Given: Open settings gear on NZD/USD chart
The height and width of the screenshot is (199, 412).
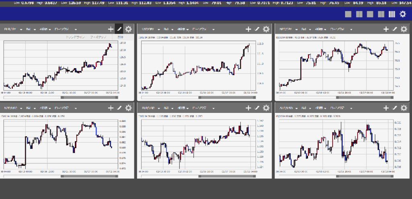Looking at the screenshot, I should pos(128,108).
